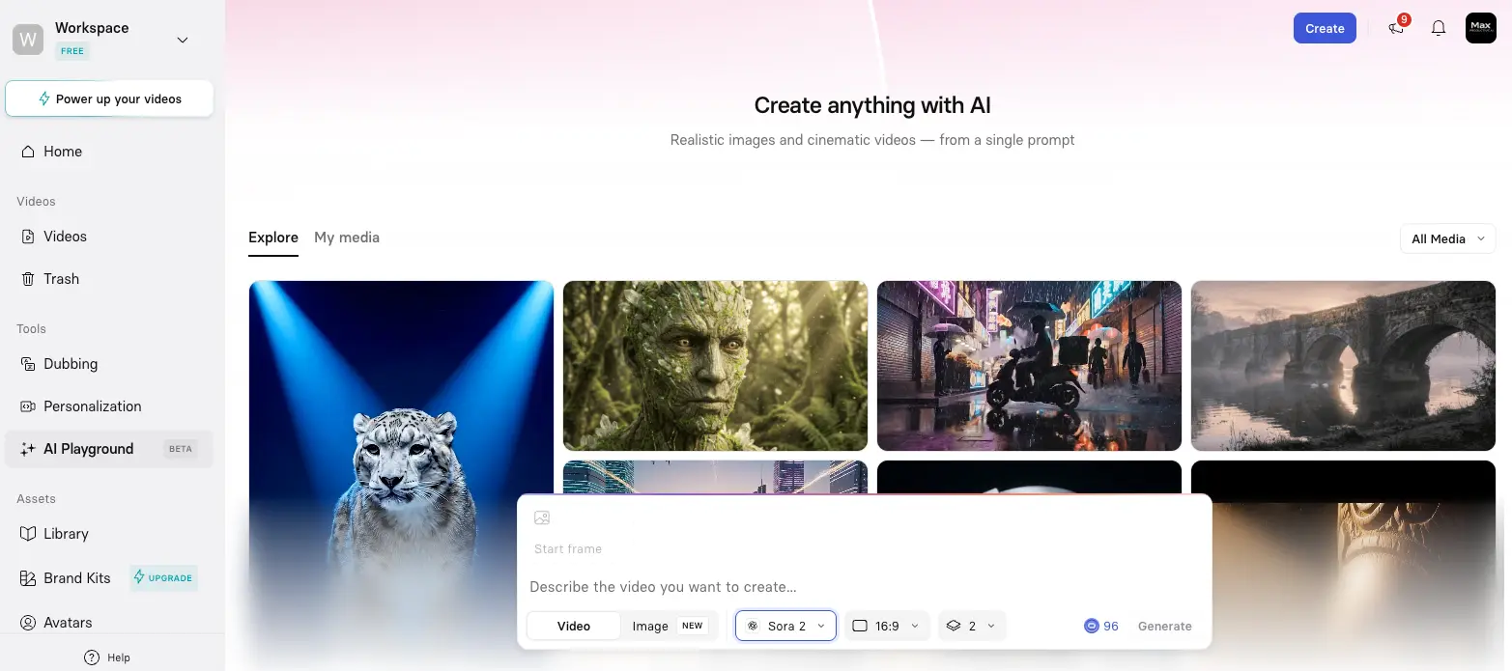Click the Start frame label
Screen dimensions: 1512x671
pos(568,549)
